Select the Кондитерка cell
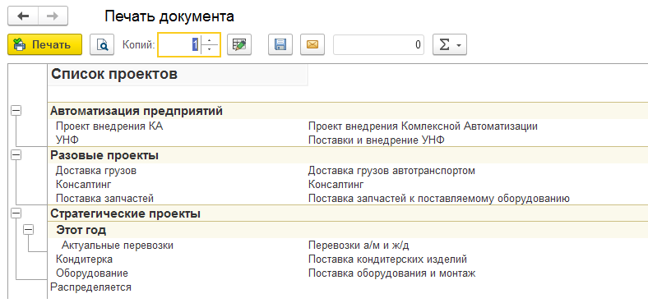This screenshot has width=648, height=303. 85,259
